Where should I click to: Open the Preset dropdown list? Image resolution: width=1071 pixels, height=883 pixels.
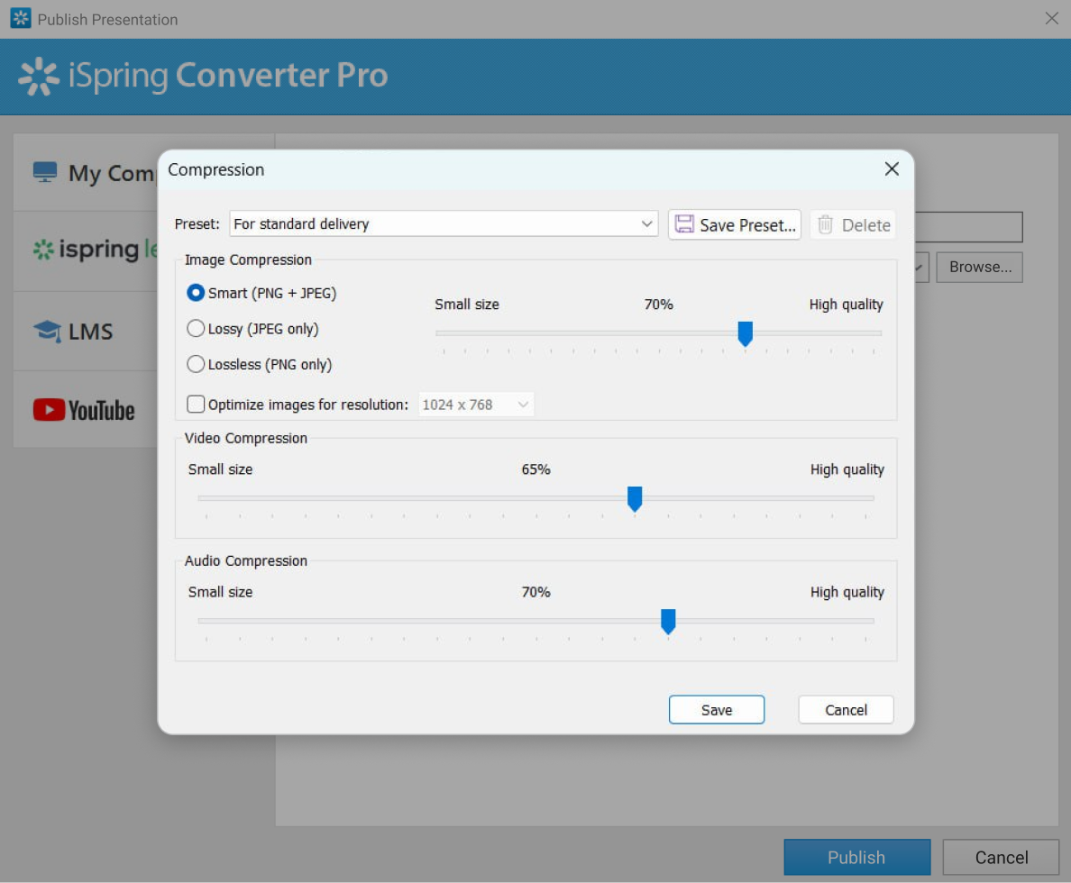tap(444, 224)
